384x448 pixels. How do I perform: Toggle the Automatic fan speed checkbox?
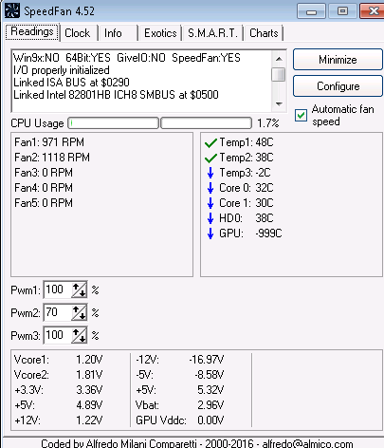click(x=301, y=116)
